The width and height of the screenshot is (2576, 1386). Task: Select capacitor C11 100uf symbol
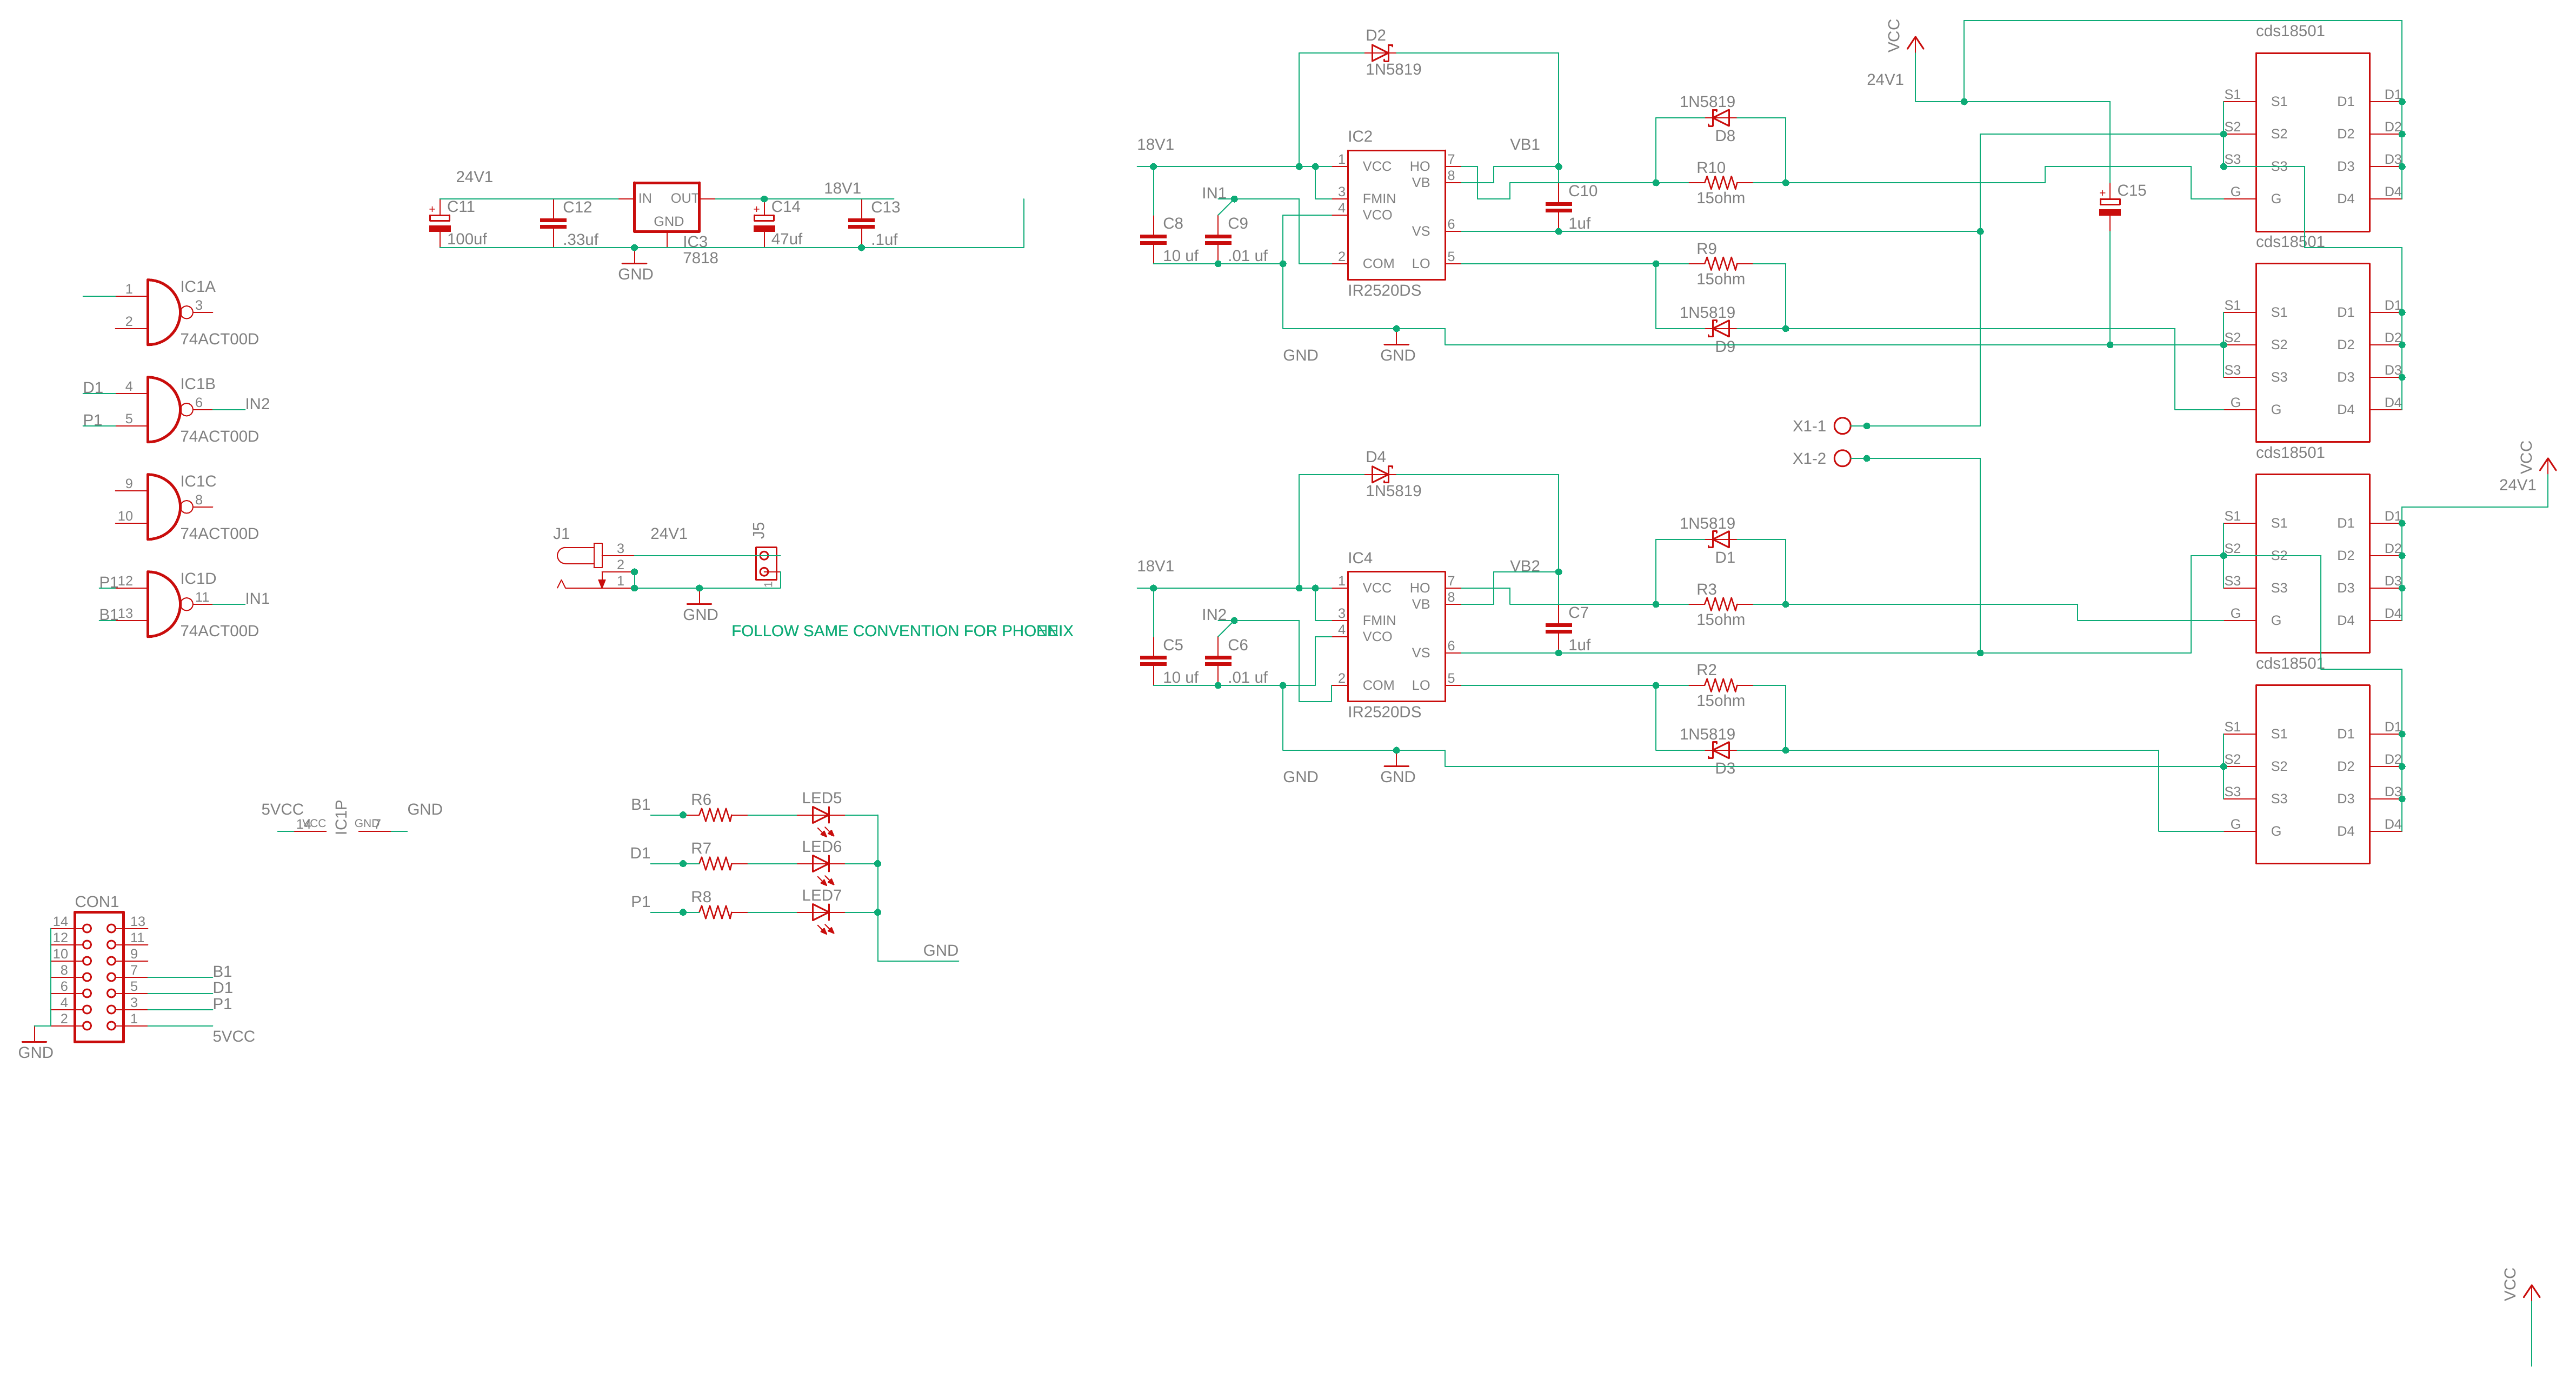click(x=439, y=223)
